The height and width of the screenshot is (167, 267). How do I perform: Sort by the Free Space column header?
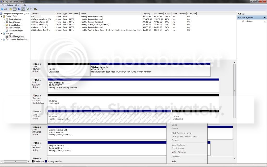tap(158, 14)
